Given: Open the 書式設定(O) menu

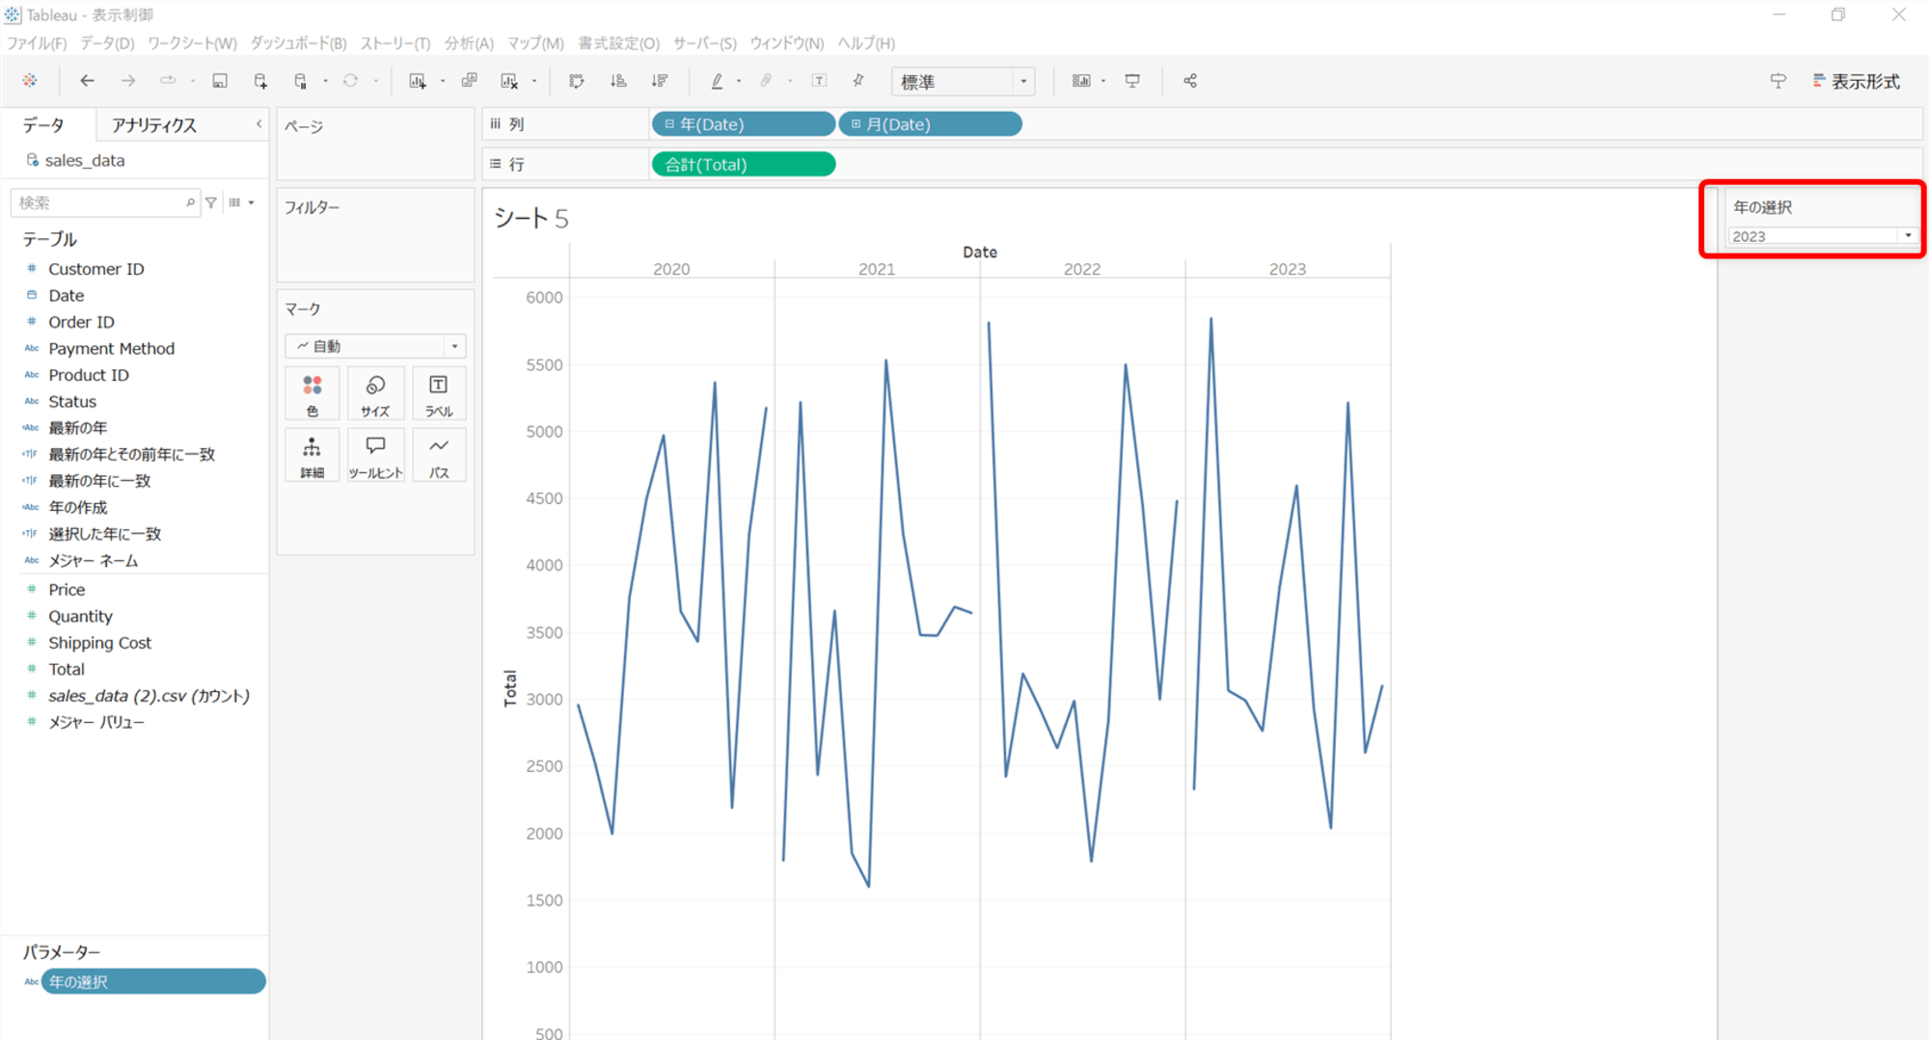Looking at the screenshot, I should (x=619, y=43).
